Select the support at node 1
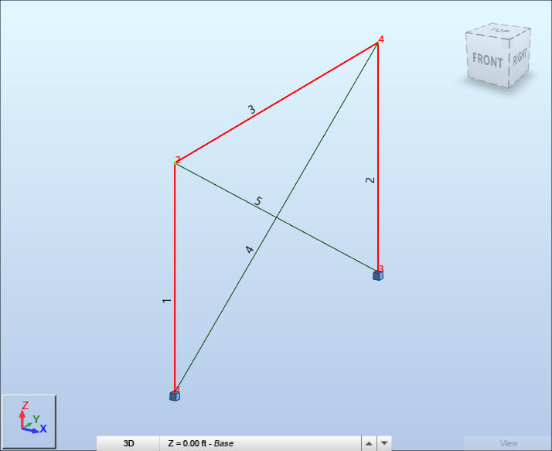552x451 pixels. (175, 395)
